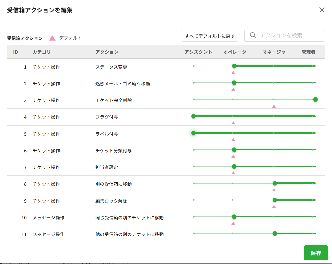Click the カテゴリ column header
Viewport: 332px width, 264px height.
pos(42,52)
